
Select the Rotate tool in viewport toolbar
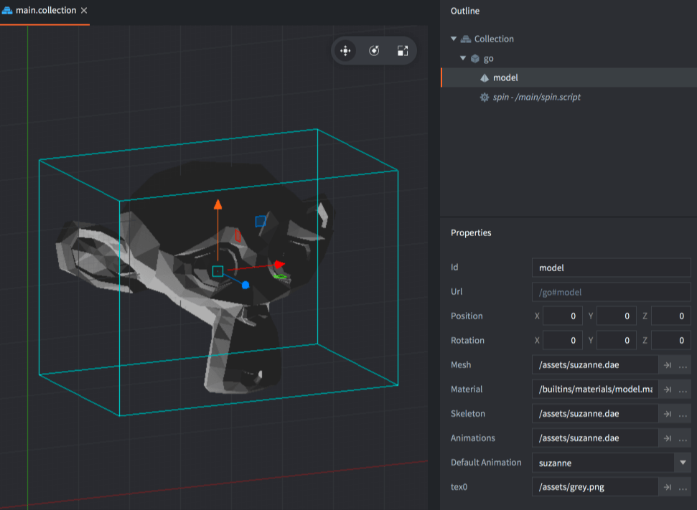[x=374, y=51]
